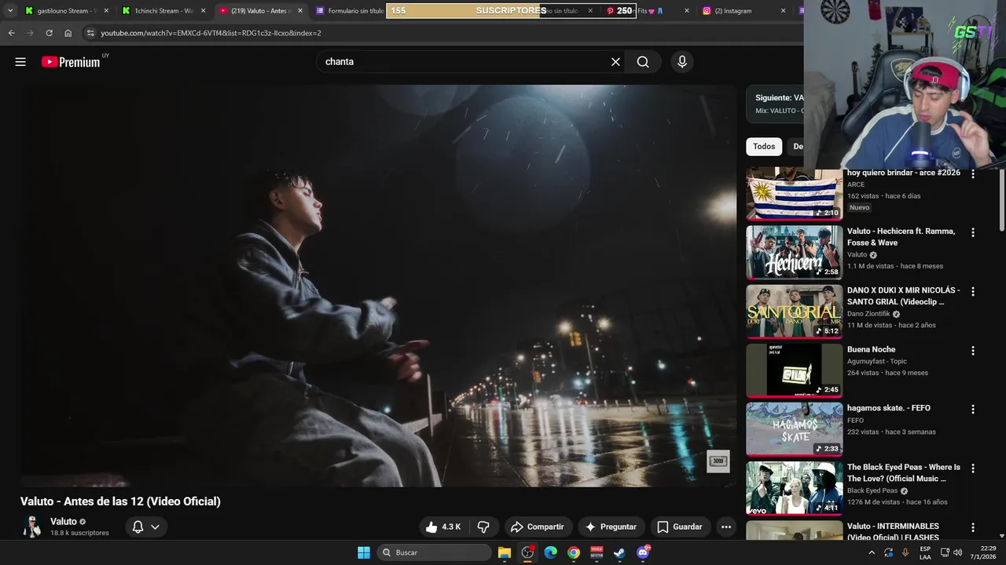1006x565 pixels.
Task: Open options for Buena Noche video
Action: 973,350
